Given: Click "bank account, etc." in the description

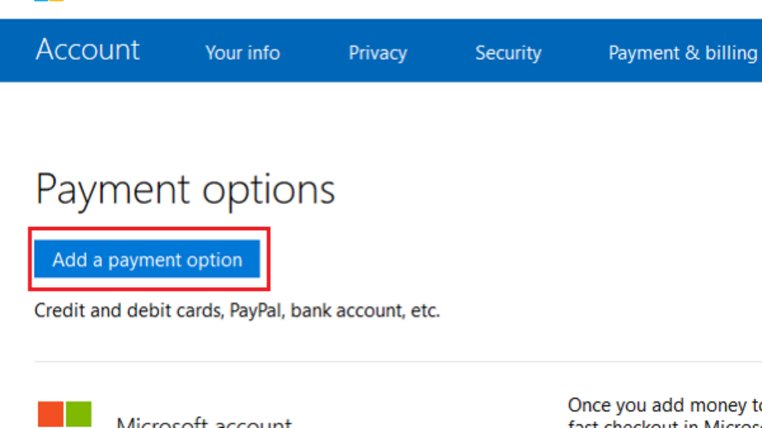Looking at the screenshot, I should [x=365, y=311].
